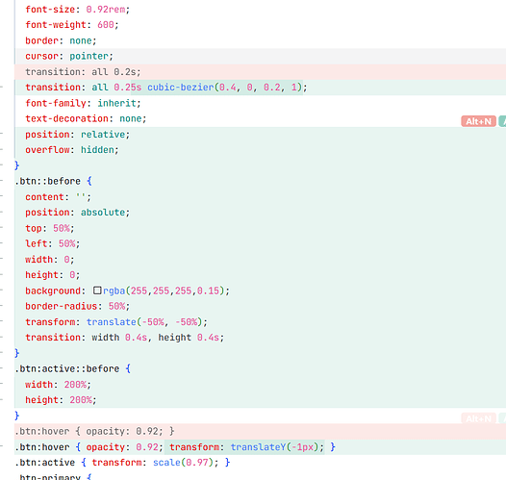Click the translate(-50%, -50%) function
Screen dimensions: 506x480
144,321
